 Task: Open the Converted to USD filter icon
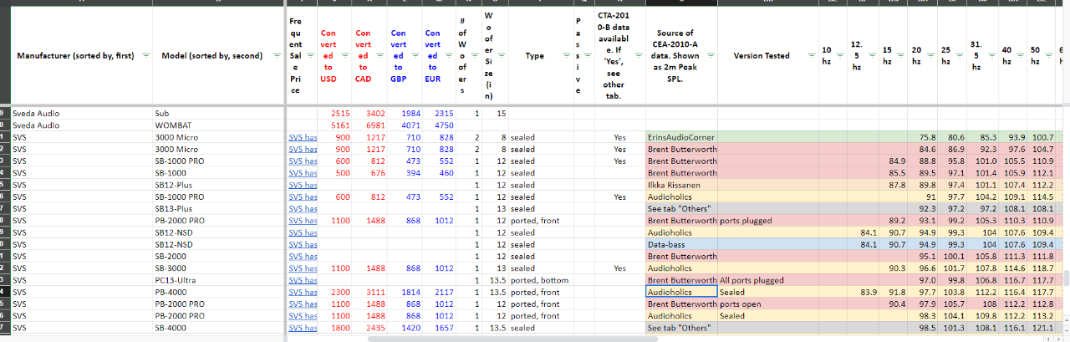(x=344, y=56)
